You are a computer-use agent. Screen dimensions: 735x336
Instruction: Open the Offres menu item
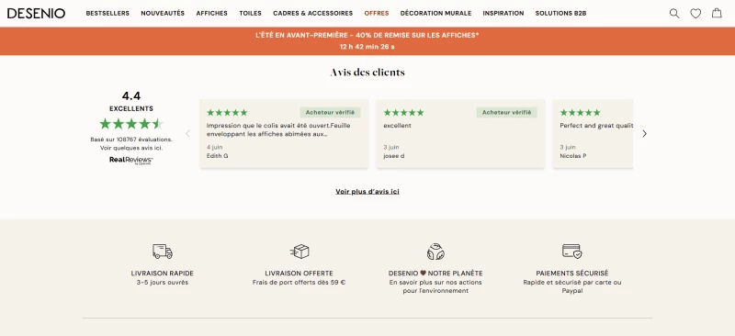tap(377, 14)
